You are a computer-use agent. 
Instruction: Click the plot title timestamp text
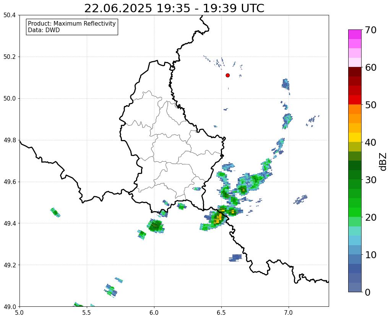[x=174, y=8]
